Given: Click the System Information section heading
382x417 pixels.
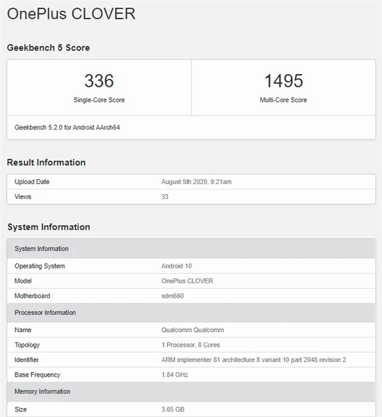Looking at the screenshot, I should [48, 227].
